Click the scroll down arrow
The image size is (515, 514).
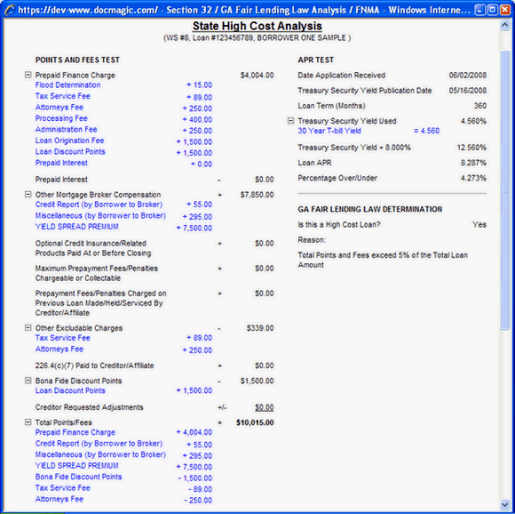tap(504, 504)
